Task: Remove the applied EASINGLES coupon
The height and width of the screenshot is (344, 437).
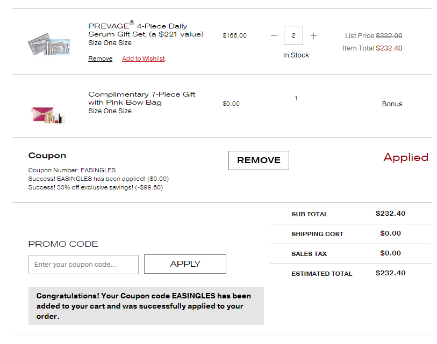Action: [x=259, y=160]
